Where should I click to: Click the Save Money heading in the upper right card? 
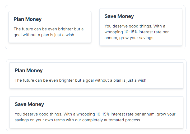[x=119, y=16]
